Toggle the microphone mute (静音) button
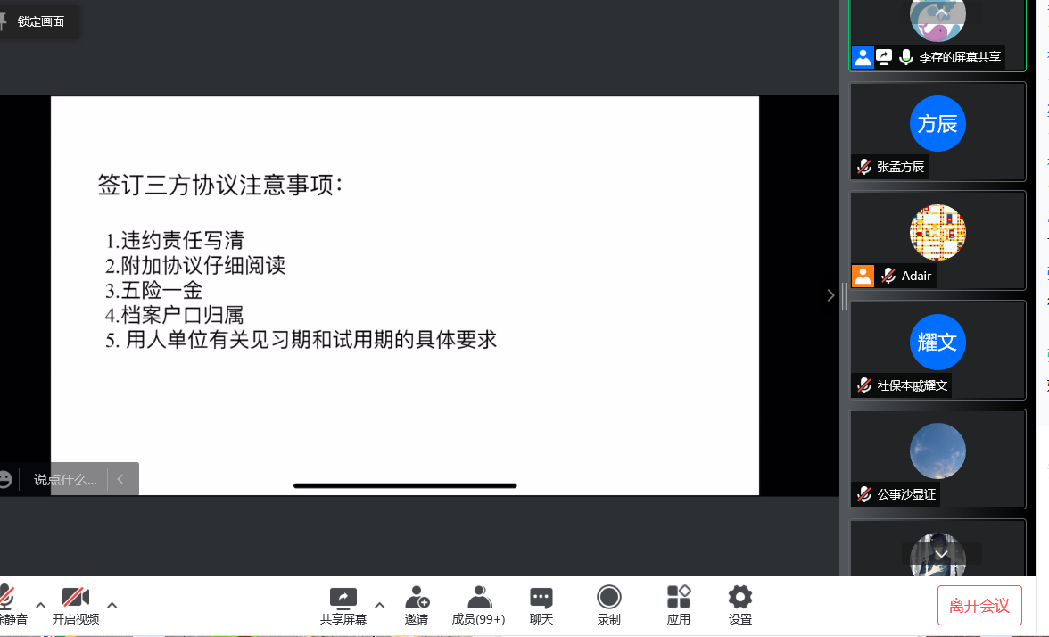Screen dimensions: 1049x637 point(7,599)
